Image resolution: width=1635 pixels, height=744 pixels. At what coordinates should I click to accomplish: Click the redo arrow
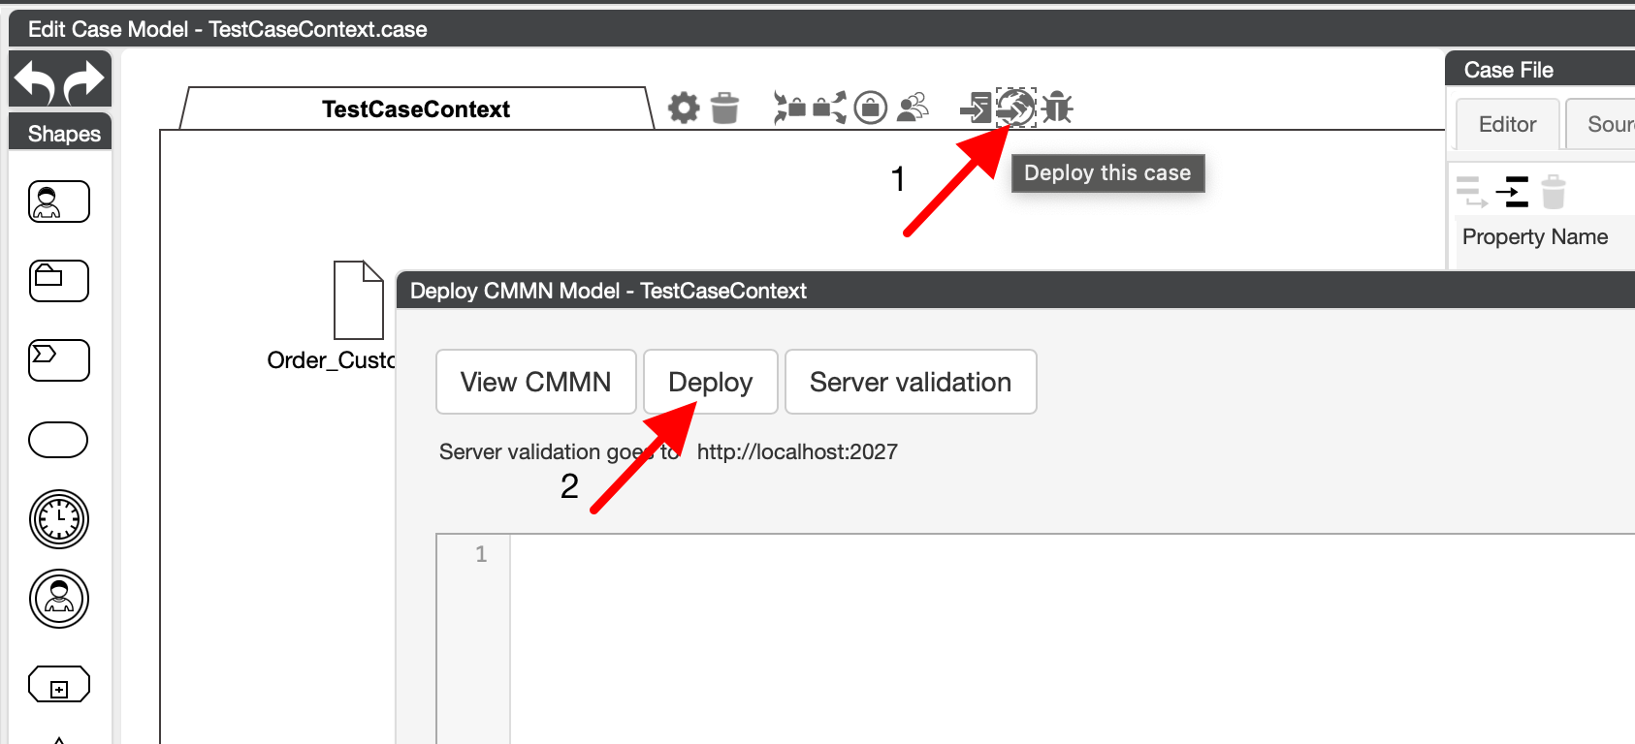coord(84,81)
